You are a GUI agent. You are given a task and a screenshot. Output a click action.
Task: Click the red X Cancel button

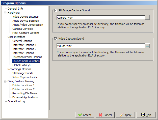[x=105, y=115]
